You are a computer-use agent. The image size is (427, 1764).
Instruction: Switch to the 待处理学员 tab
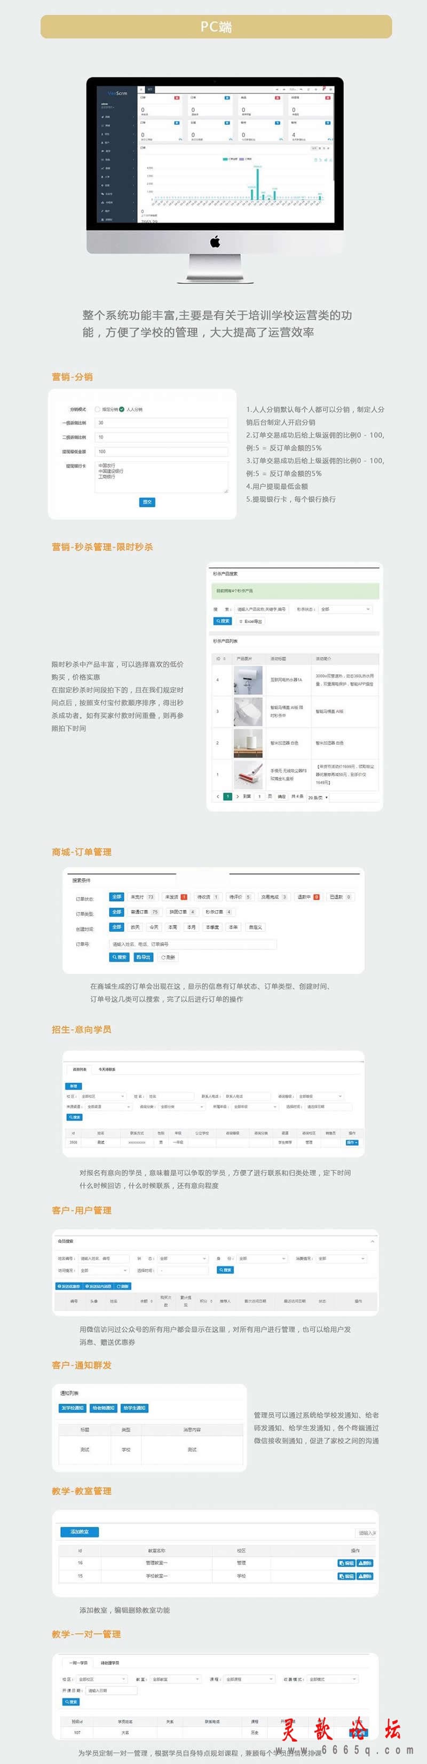point(110,1663)
